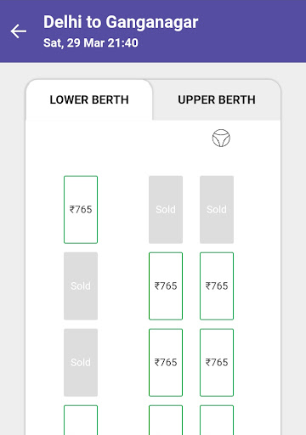306x435 pixels.
Task: Tap the Sat, 29 Mar 21:40 departure text
Action: coord(91,42)
